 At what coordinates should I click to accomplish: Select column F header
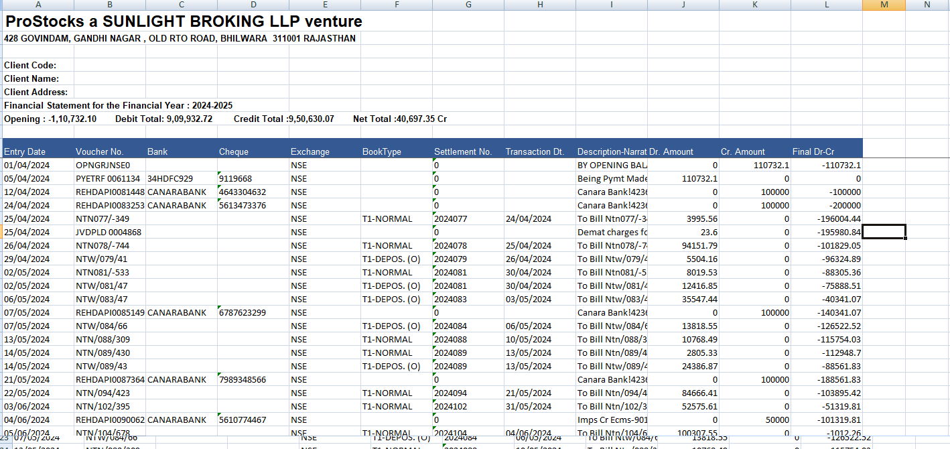pos(397,5)
